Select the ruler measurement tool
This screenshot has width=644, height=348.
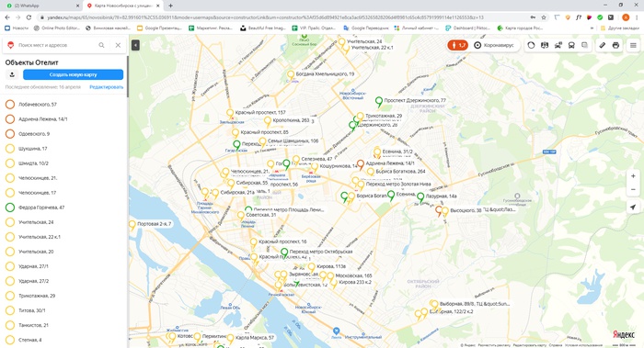[602, 45]
